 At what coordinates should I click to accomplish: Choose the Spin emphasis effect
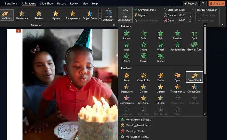point(177,77)
